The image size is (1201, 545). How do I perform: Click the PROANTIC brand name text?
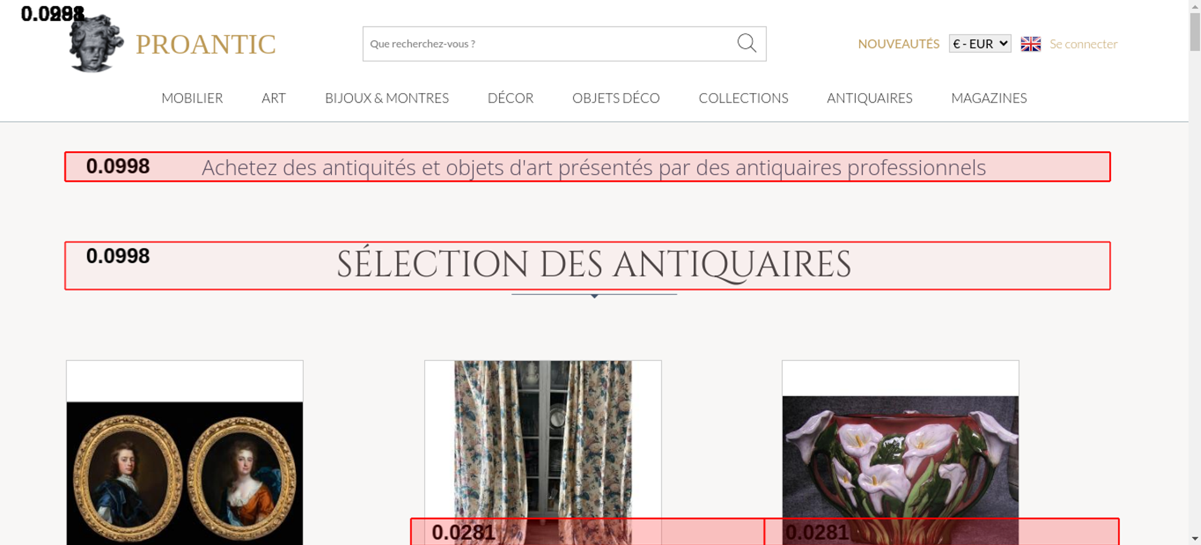click(205, 44)
